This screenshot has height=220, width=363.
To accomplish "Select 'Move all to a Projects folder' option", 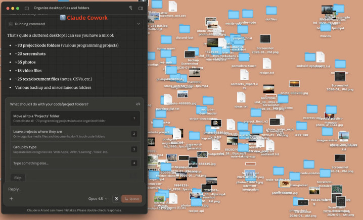I will click(x=75, y=118).
